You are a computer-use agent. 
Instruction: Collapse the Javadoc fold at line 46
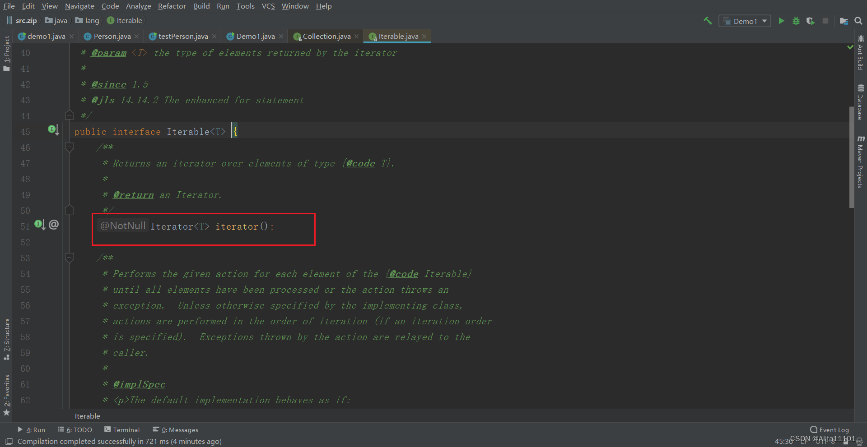tap(70, 147)
